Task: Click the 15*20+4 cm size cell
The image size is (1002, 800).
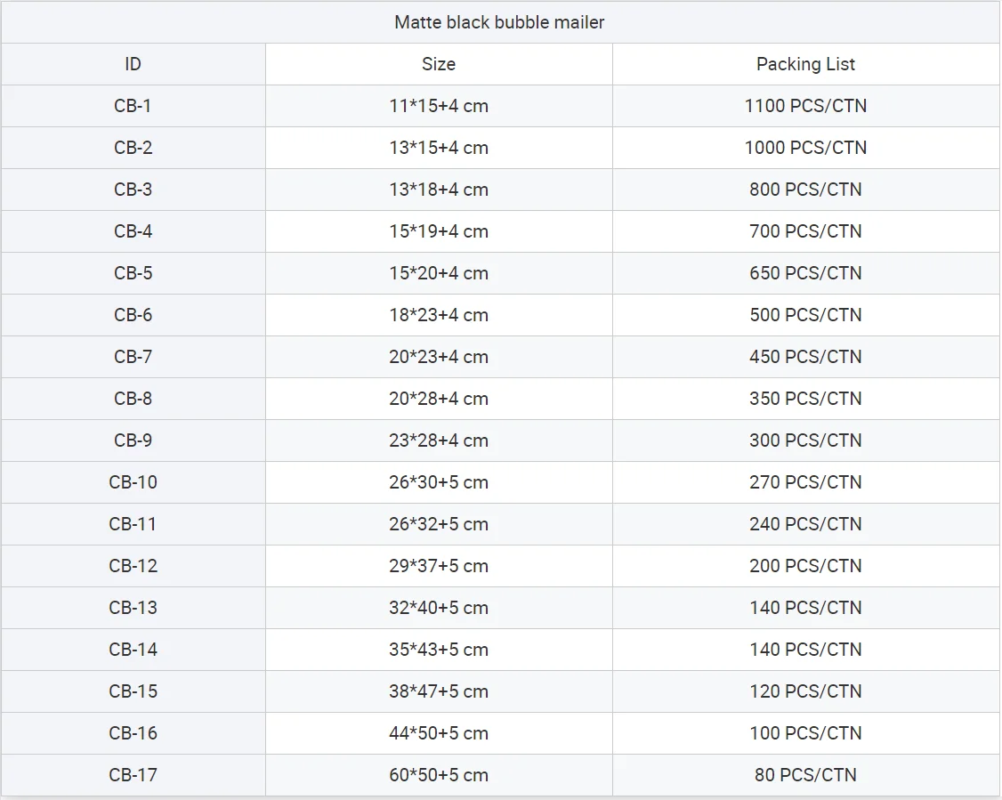Action: pyautogui.click(x=439, y=273)
